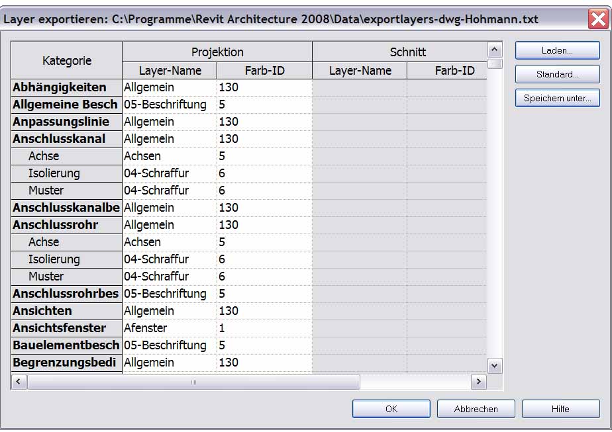Edit Layer-Name cell of Abhängigkeiten
This screenshot has width=612, height=432.
point(170,87)
